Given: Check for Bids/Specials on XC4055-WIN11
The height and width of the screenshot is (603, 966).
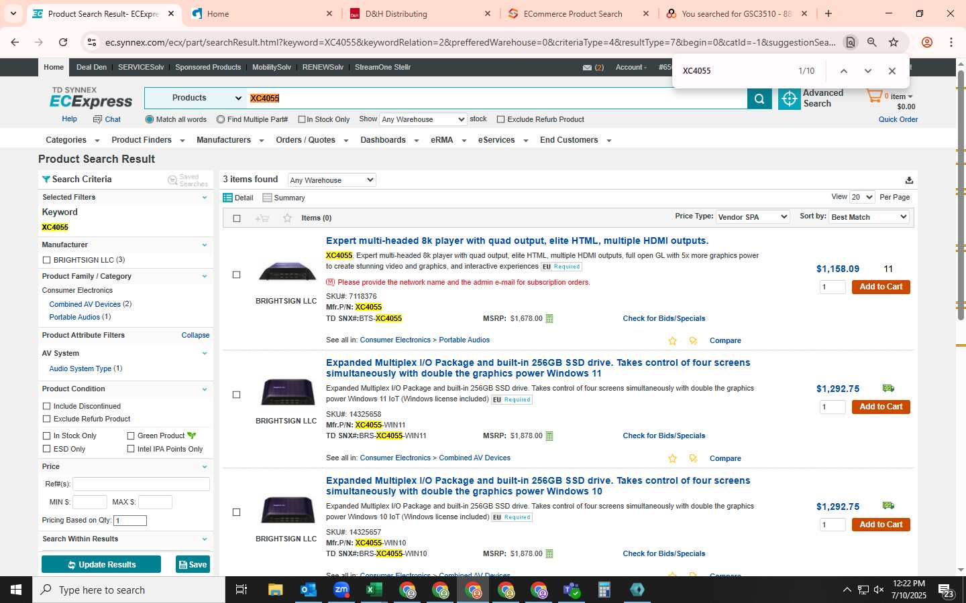Looking at the screenshot, I should (x=663, y=436).
